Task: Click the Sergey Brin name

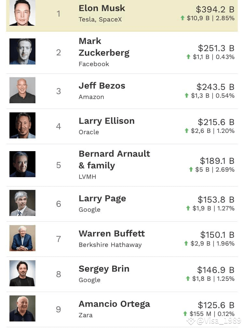Action: [x=104, y=269]
